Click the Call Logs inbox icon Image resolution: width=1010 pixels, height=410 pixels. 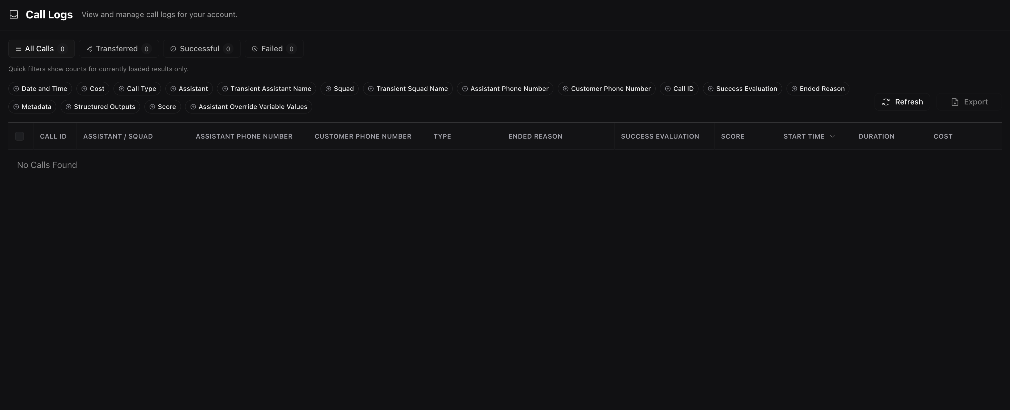pyautogui.click(x=14, y=15)
